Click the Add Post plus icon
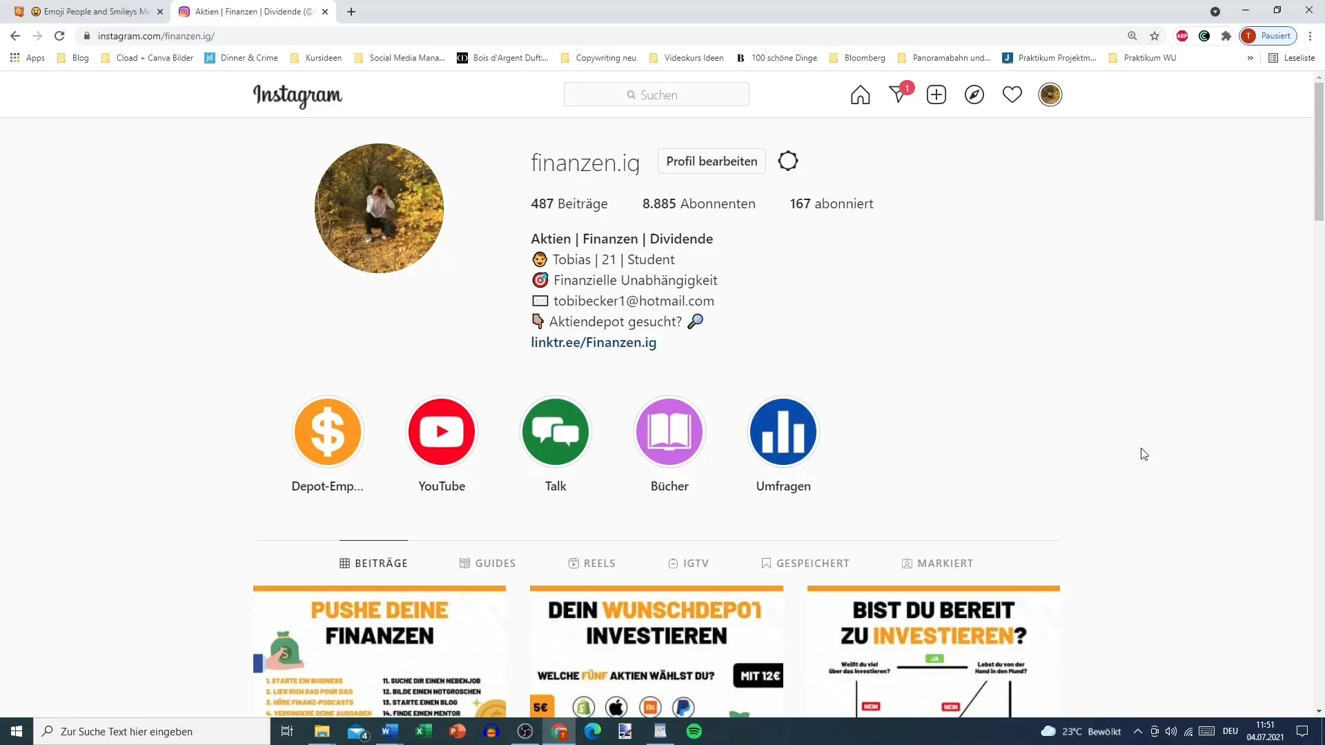This screenshot has width=1325, height=745. 936,95
